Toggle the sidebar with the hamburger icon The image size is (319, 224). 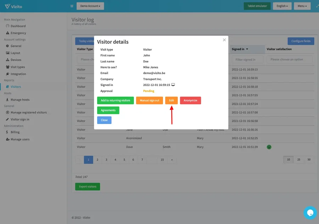point(71,6)
